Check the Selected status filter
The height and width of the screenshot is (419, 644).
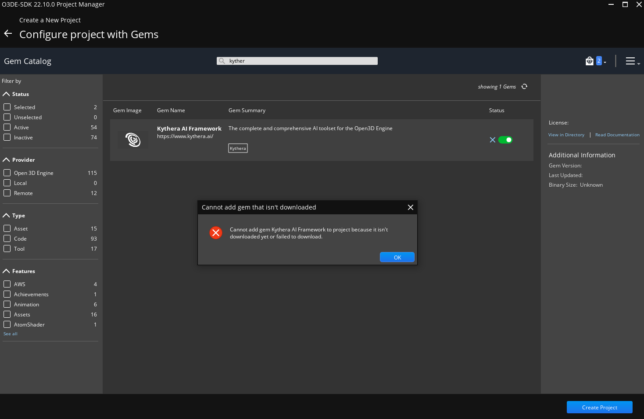(7, 107)
